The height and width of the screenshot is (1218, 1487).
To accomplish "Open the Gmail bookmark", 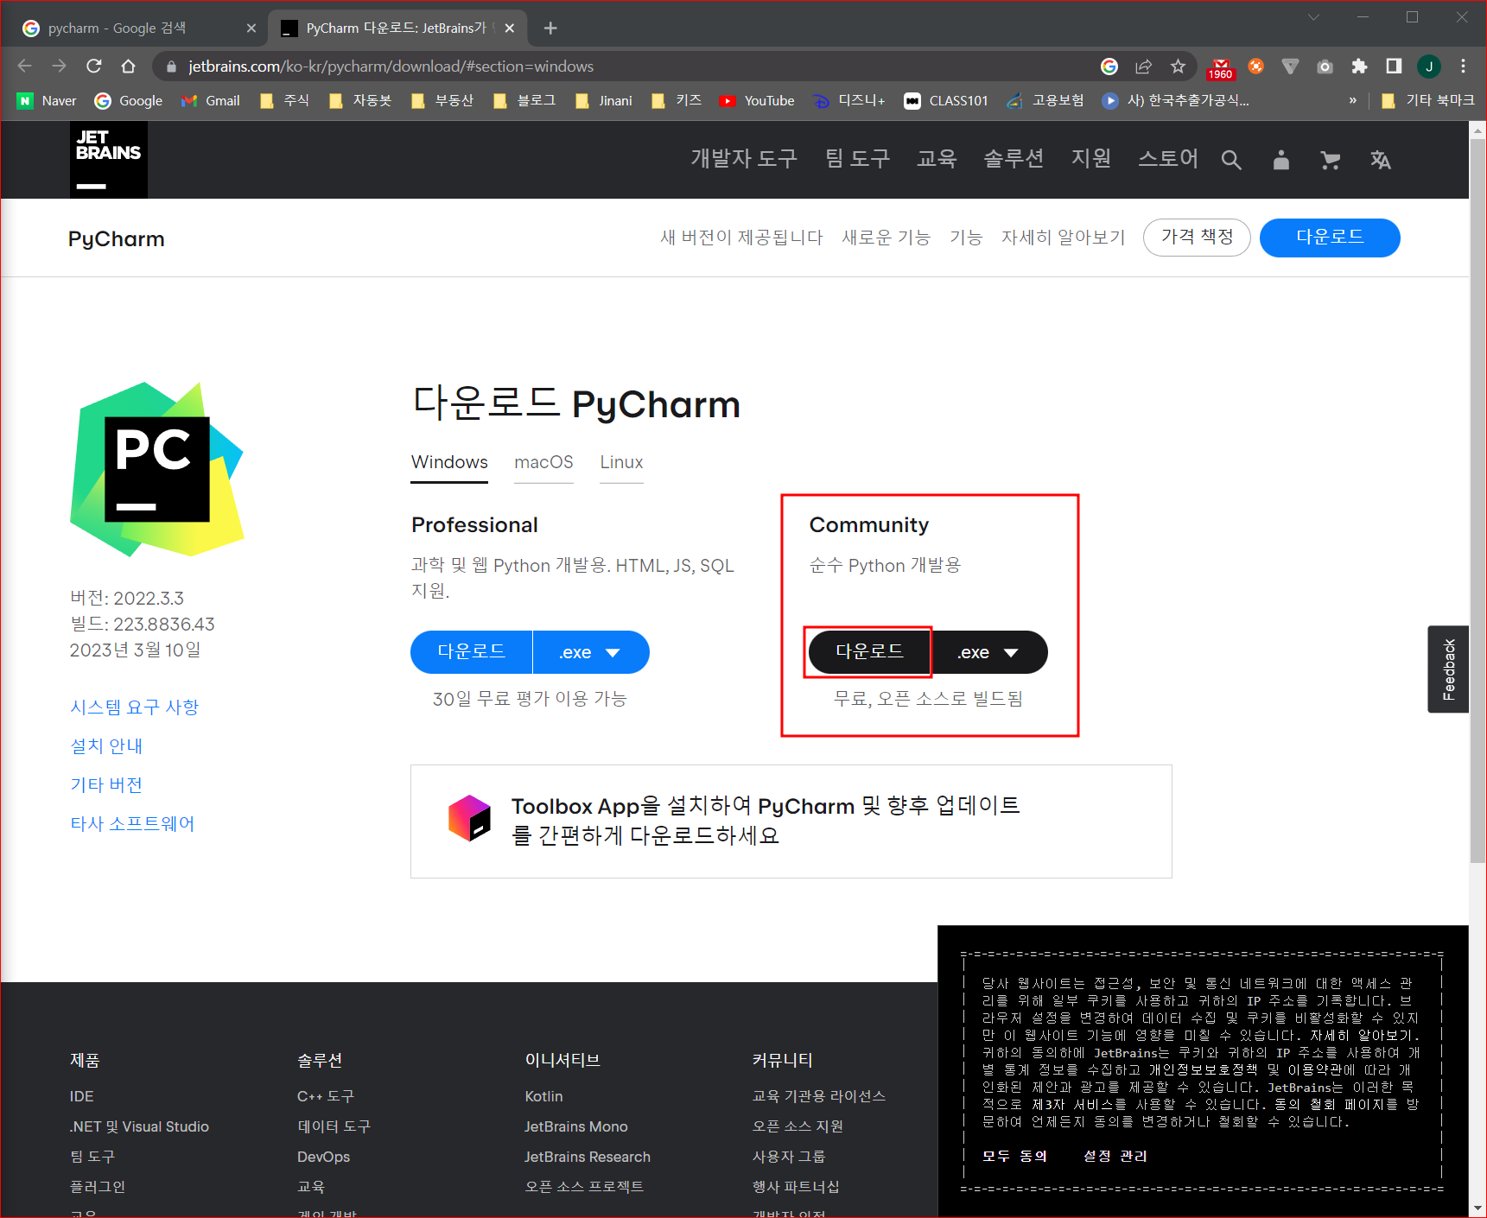I will pyautogui.click(x=211, y=101).
